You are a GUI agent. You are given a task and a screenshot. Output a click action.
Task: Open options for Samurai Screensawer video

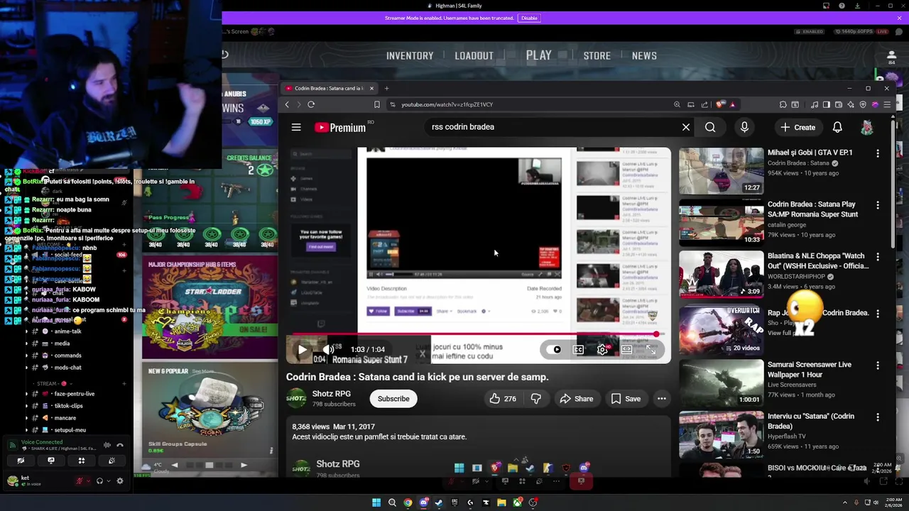878,366
